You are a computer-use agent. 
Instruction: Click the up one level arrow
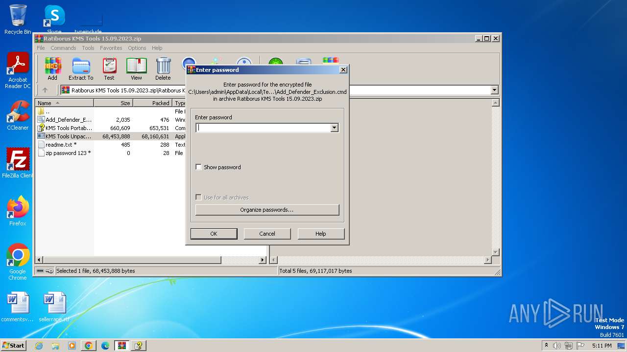[x=45, y=90]
